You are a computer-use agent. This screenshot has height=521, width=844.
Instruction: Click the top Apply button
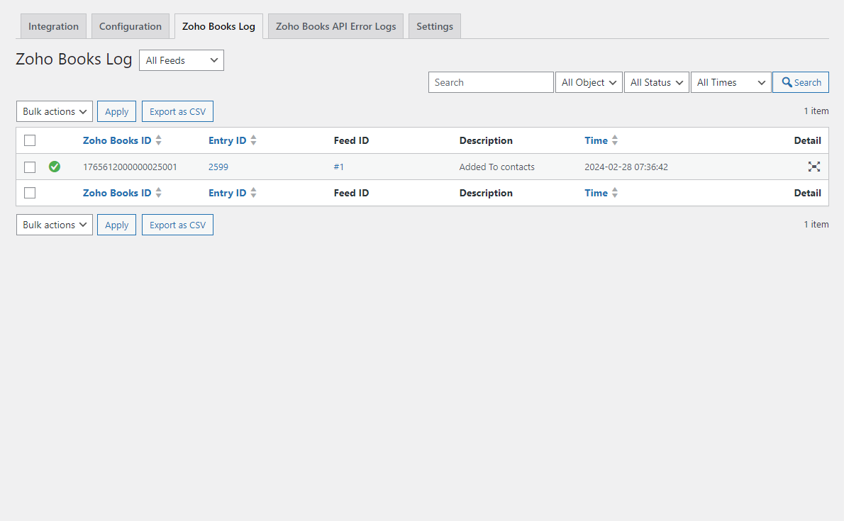[117, 111]
